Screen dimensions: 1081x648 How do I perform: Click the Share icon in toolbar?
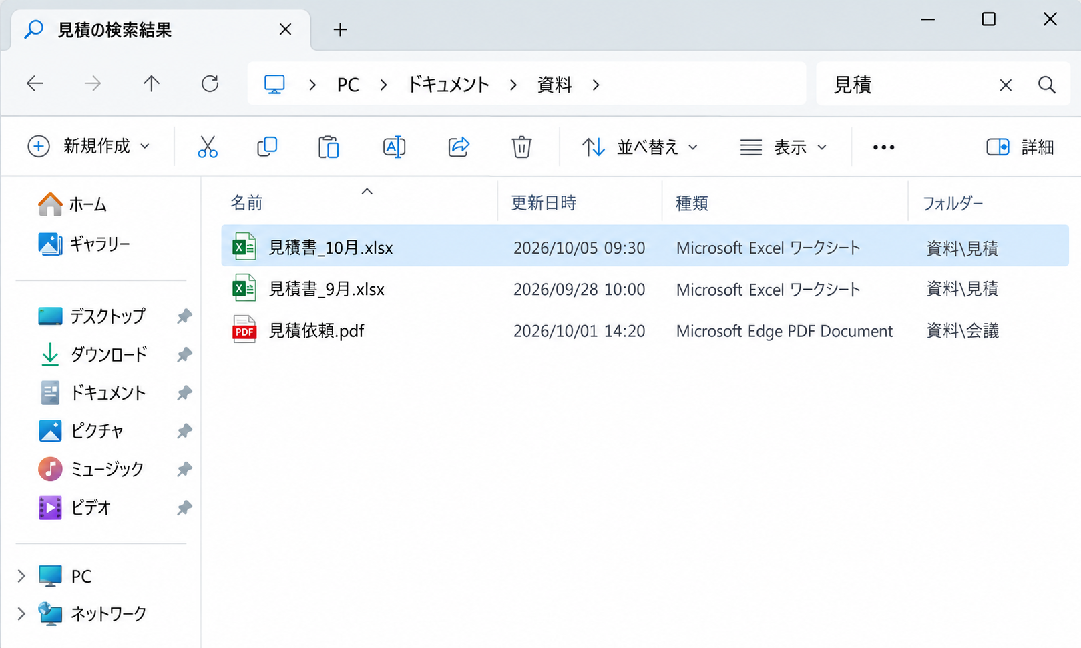pos(459,147)
